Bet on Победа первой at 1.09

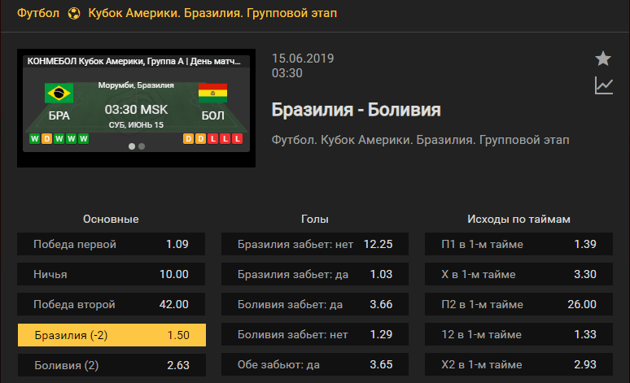[x=111, y=244]
